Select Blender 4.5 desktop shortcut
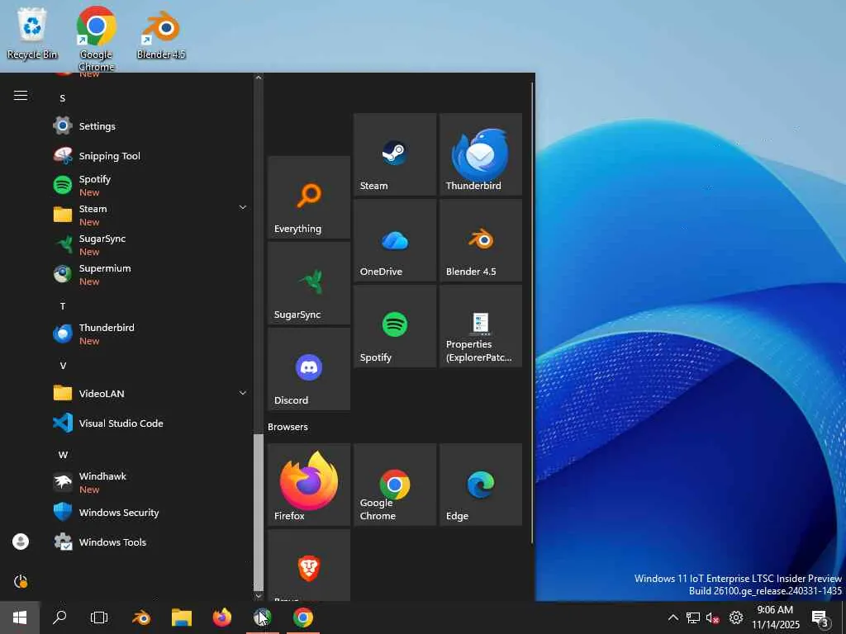846x634 pixels. (x=161, y=33)
